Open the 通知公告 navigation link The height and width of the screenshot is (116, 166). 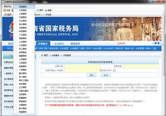[x=129, y=48]
